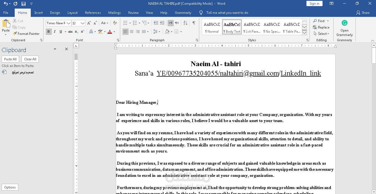Apply italic formatting

point(55,32)
